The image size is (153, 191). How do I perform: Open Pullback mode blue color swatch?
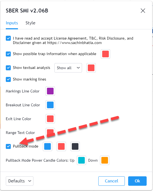click(x=48, y=146)
